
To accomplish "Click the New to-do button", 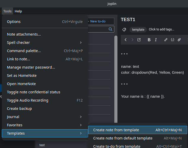I will point(101,21).
